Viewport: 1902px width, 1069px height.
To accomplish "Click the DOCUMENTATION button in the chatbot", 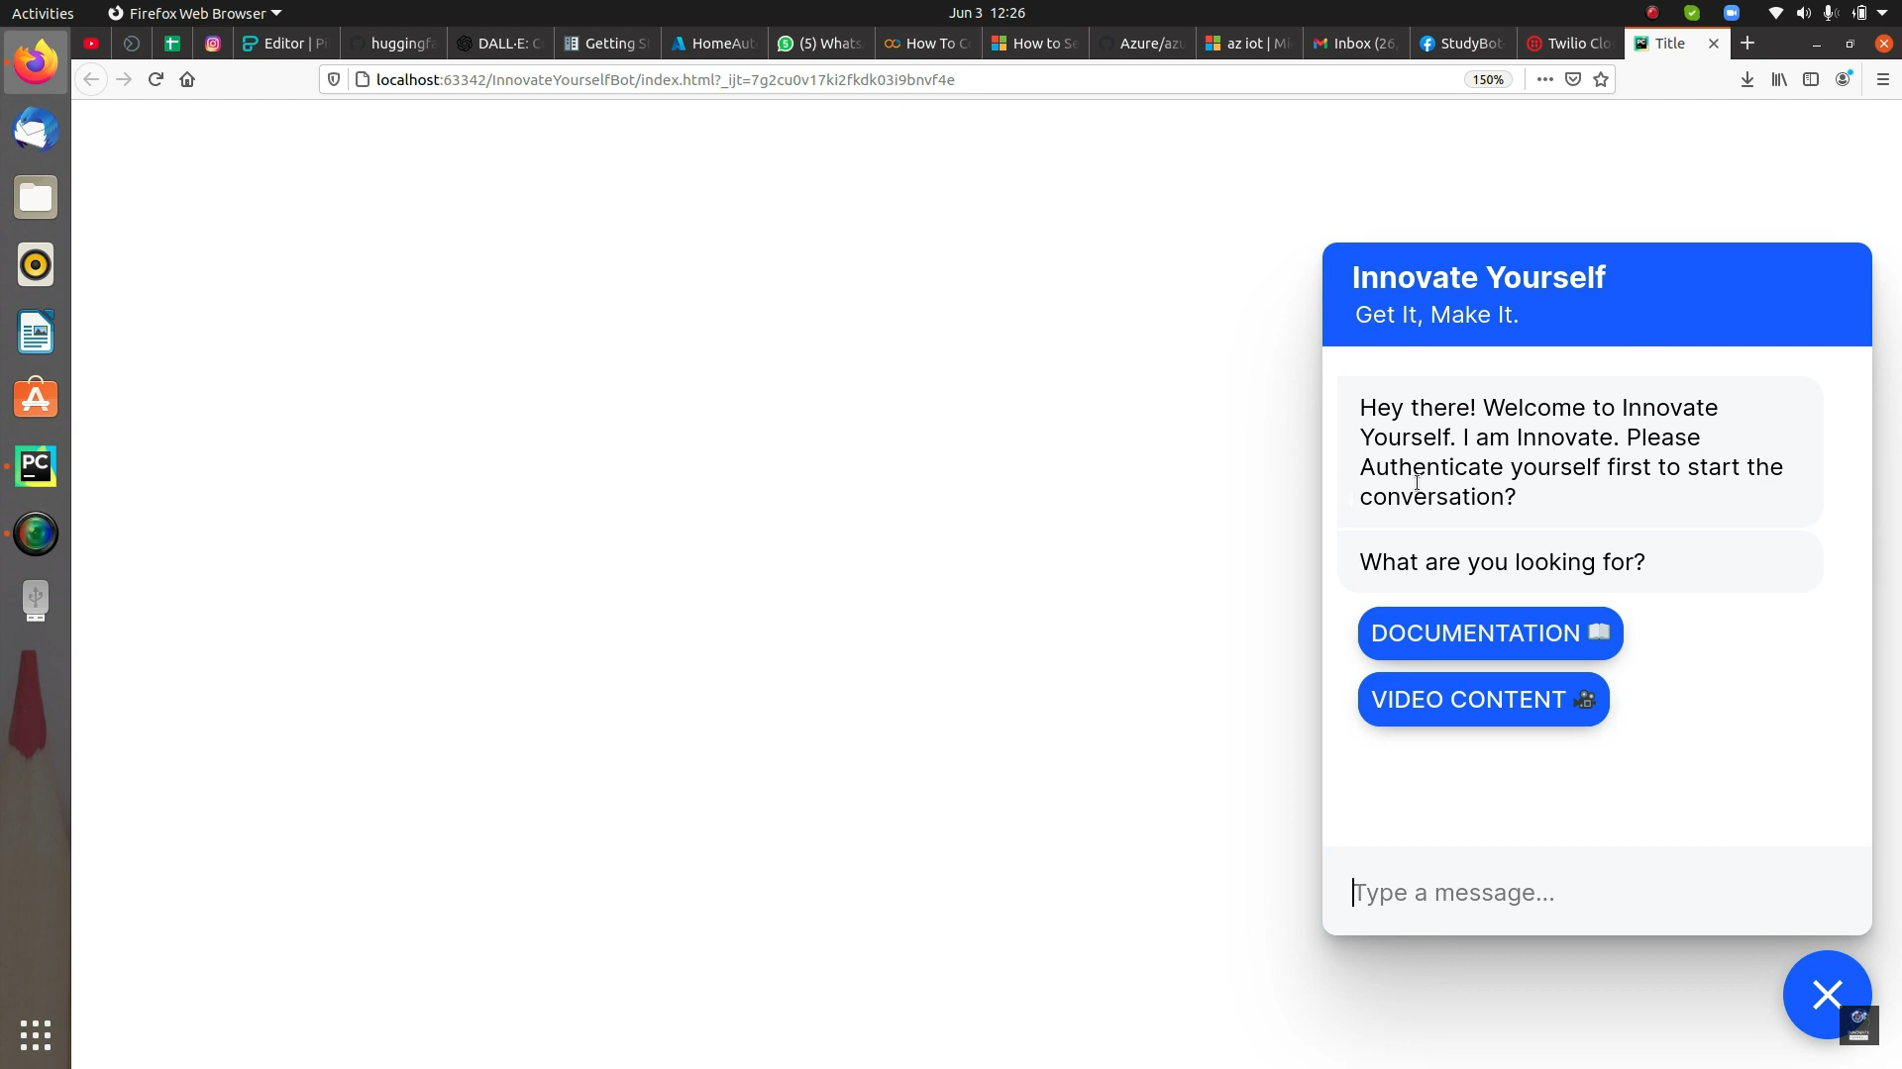I will point(1490,633).
